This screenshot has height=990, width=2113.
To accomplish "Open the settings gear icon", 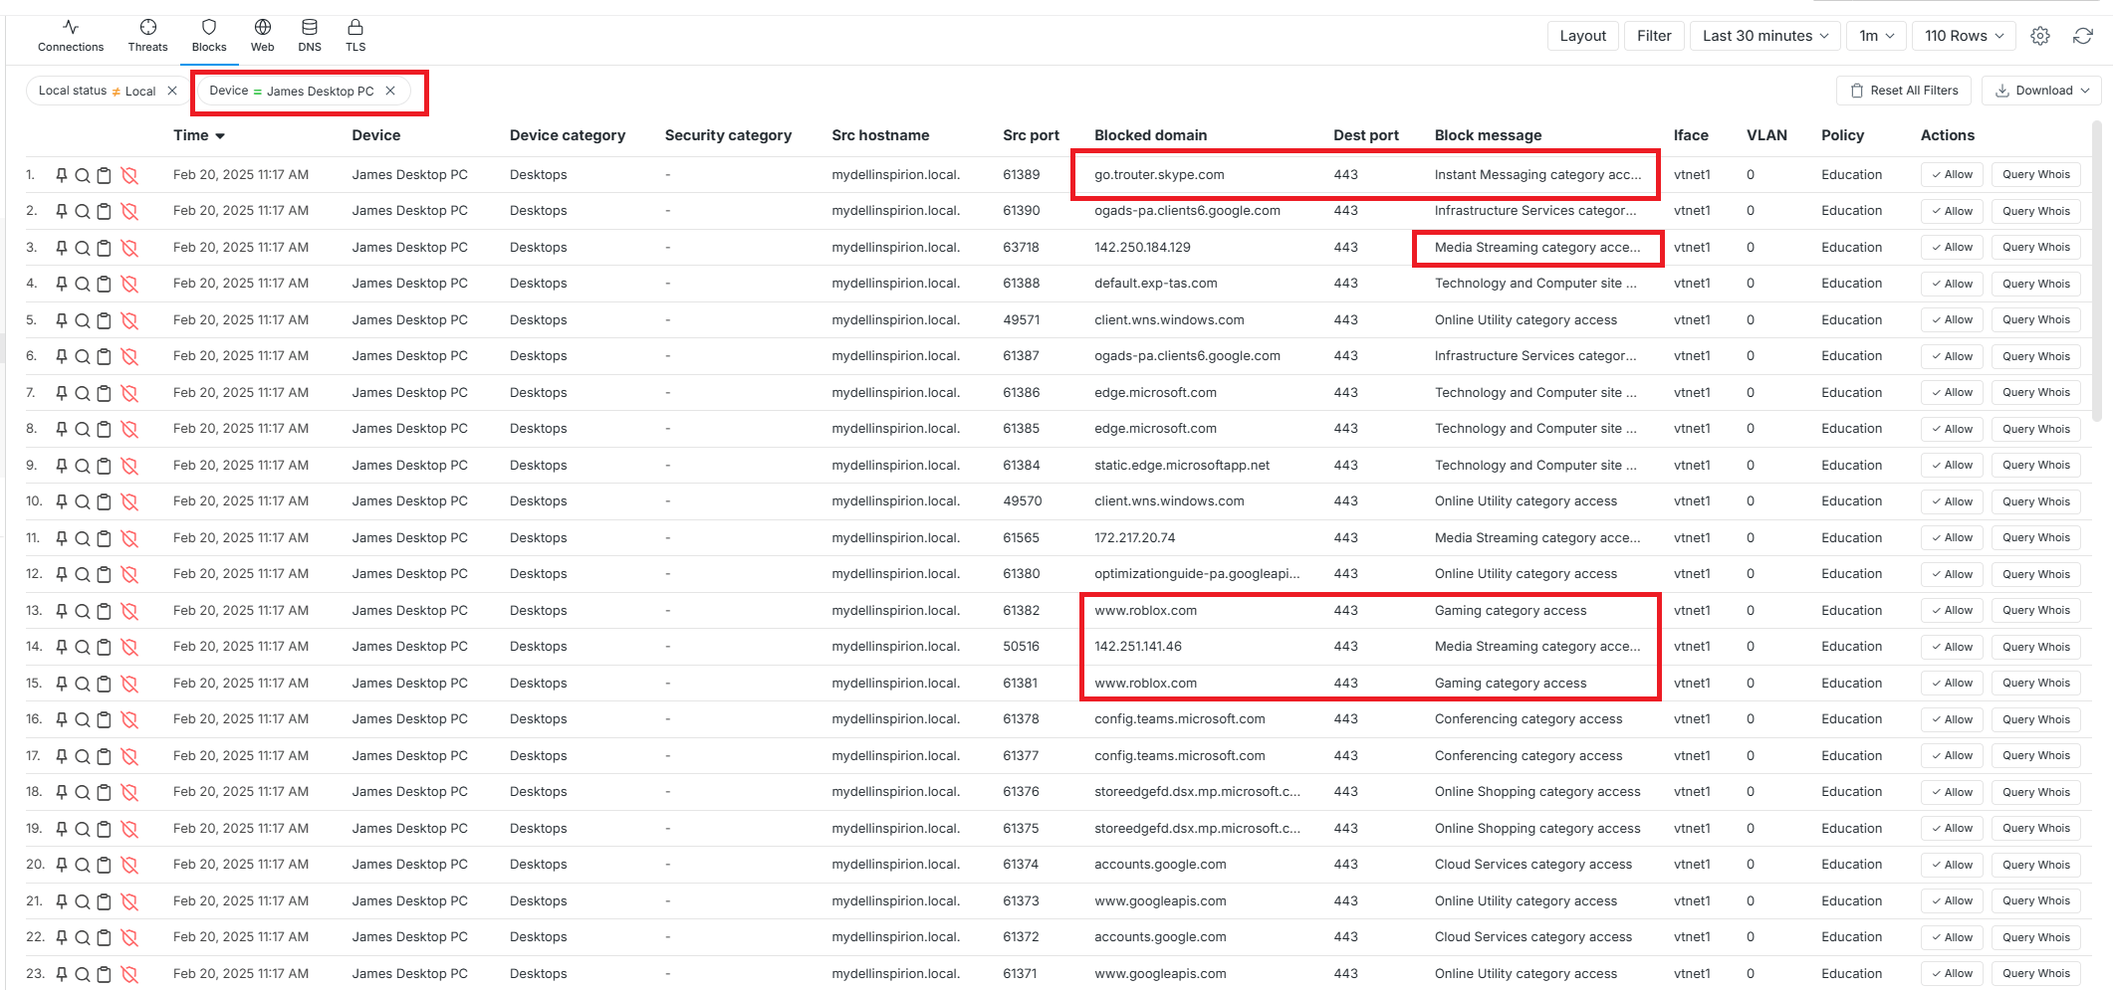I will (2040, 36).
